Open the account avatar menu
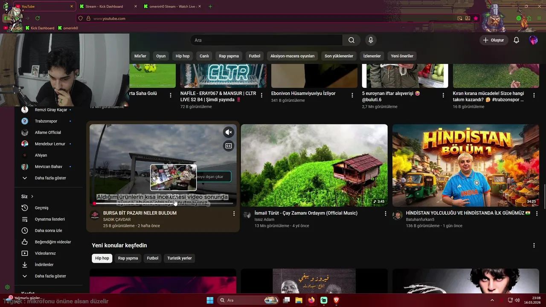This screenshot has height=307, width=546. [x=533, y=40]
